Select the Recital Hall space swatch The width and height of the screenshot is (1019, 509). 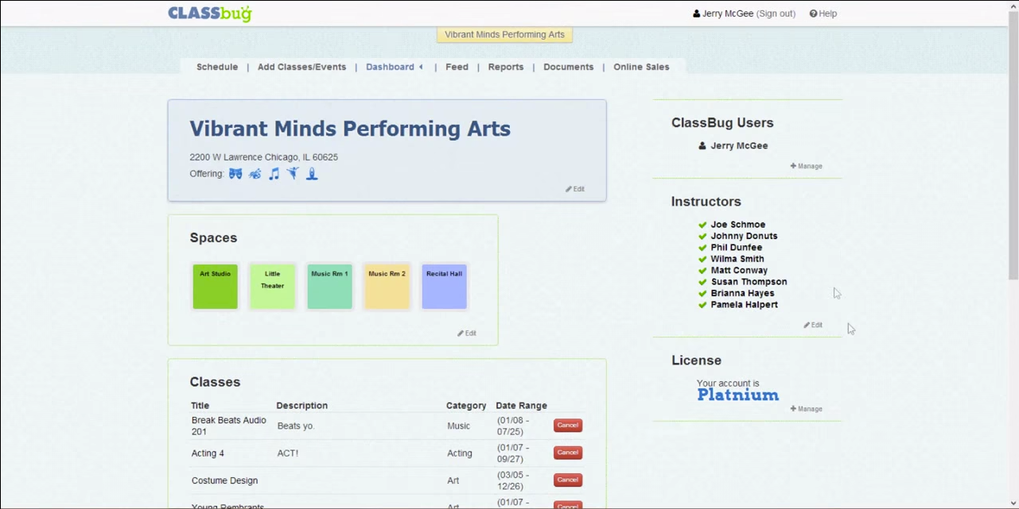tap(444, 287)
